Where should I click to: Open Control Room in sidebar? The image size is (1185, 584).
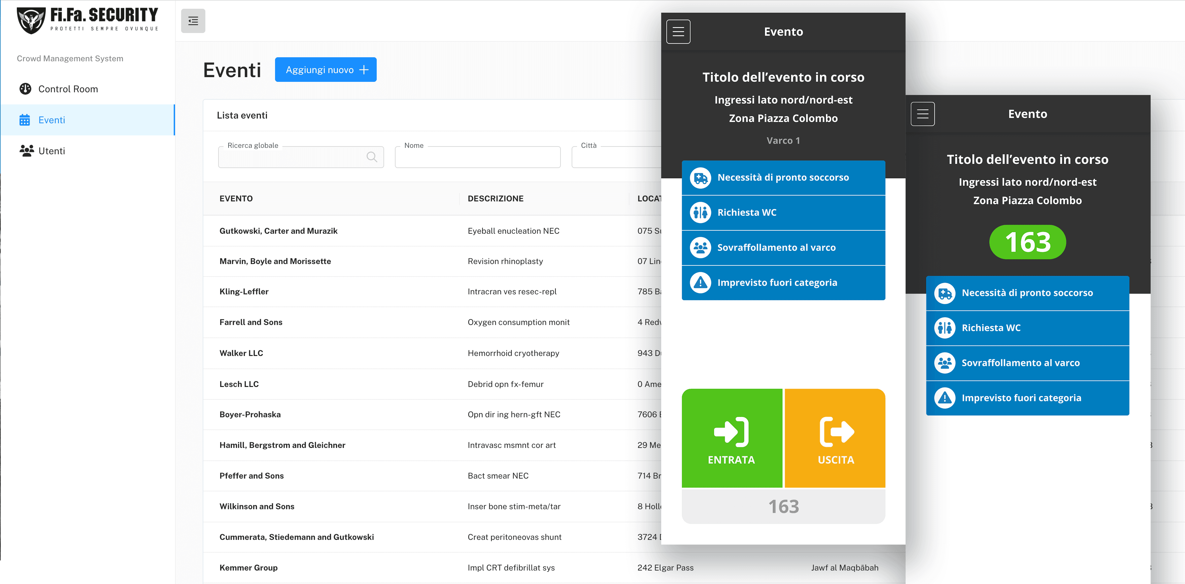coord(68,89)
